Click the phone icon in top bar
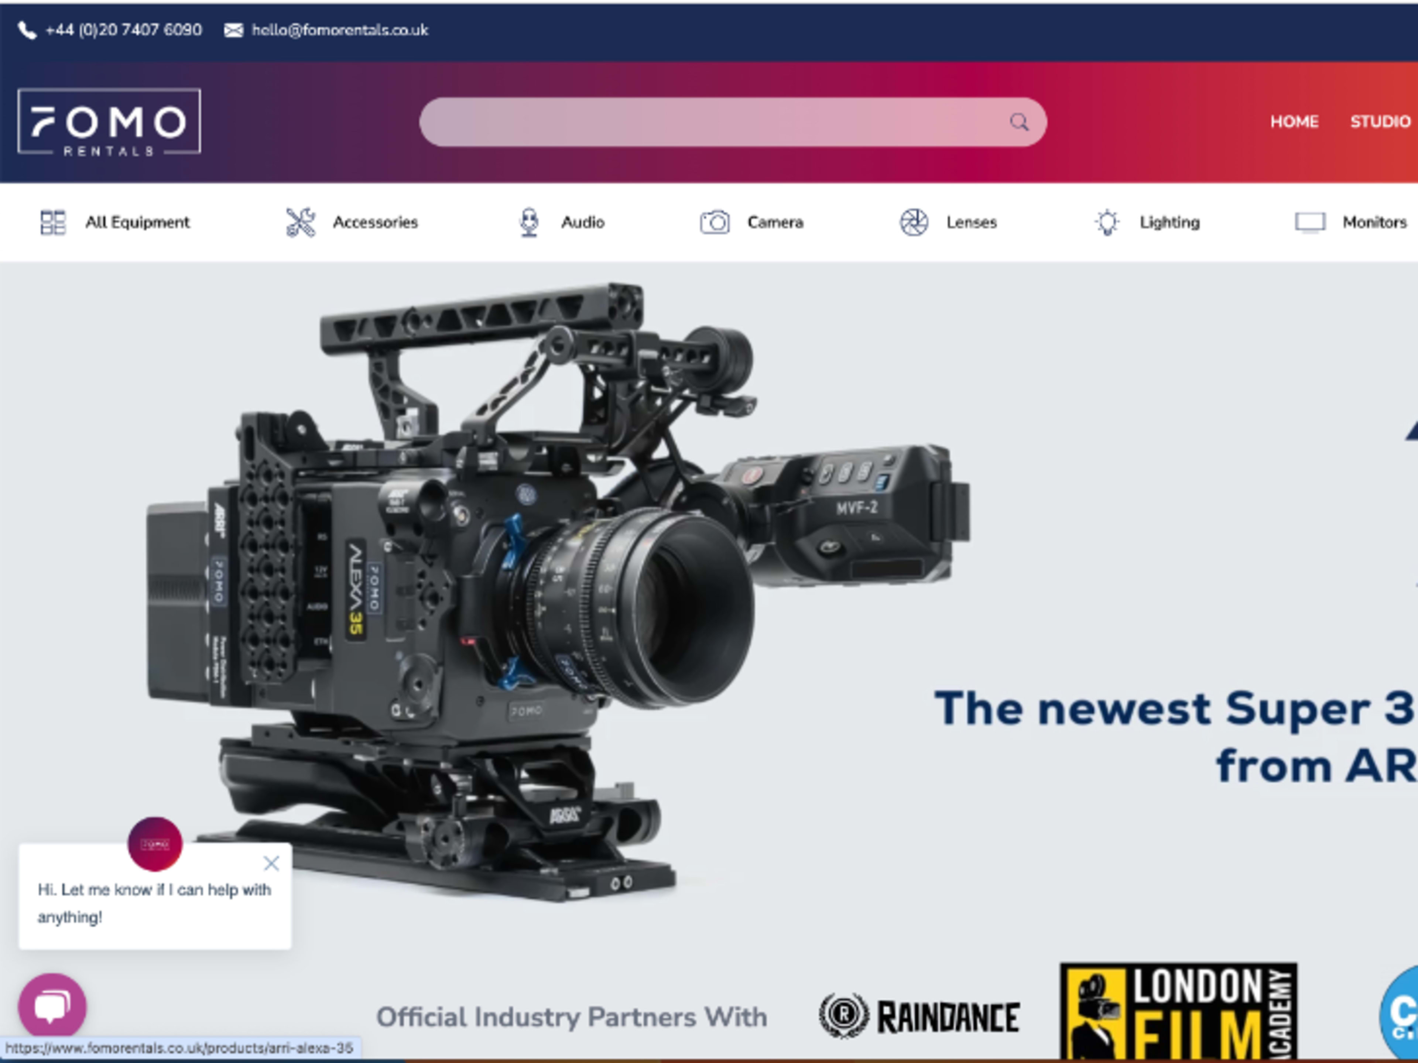Image resolution: width=1418 pixels, height=1063 pixels. click(x=27, y=30)
